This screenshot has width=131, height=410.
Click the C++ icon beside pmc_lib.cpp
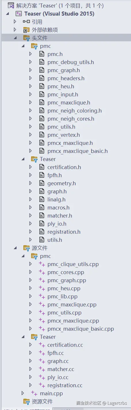tap(42, 296)
